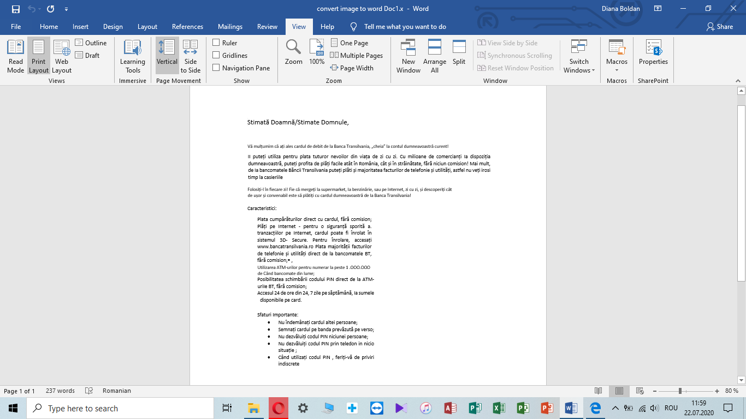Screen dimensions: 746x419
Task: Switch to Read Mode view
Action: (x=15, y=56)
